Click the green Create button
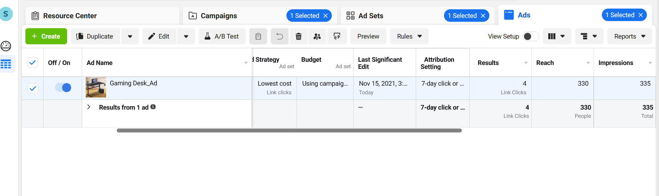Viewport: 659px width, 196px height. [46, 36]
